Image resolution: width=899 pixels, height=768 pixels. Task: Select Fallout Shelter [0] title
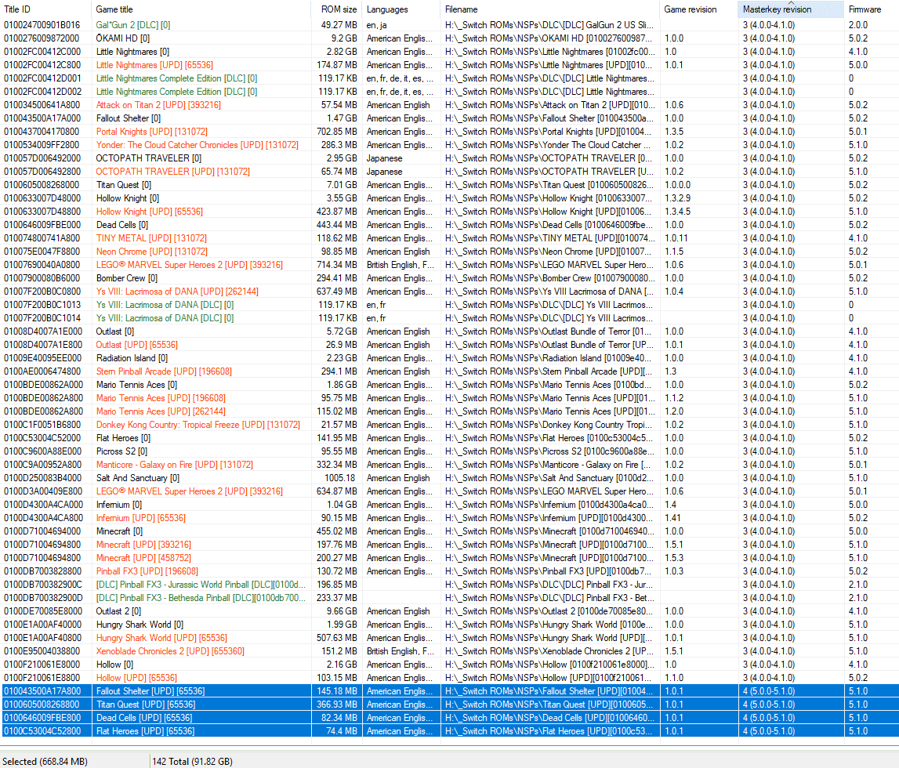(129, 118)
